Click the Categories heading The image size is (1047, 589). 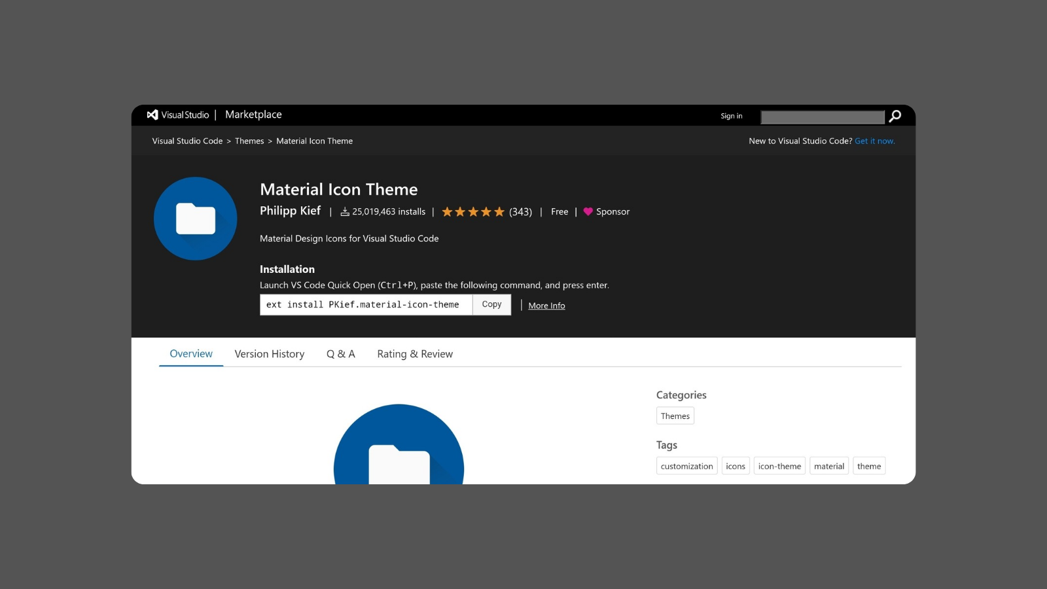[x=681, y=395]
